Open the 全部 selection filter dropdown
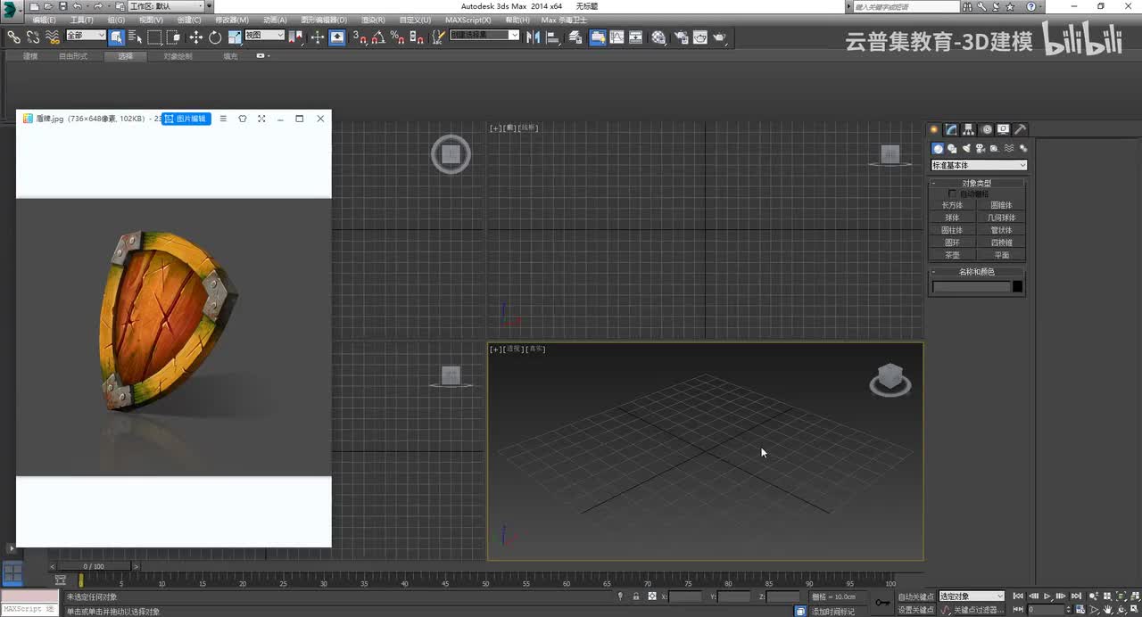This screenshot has height=617, width=1142. pos(86,36)
